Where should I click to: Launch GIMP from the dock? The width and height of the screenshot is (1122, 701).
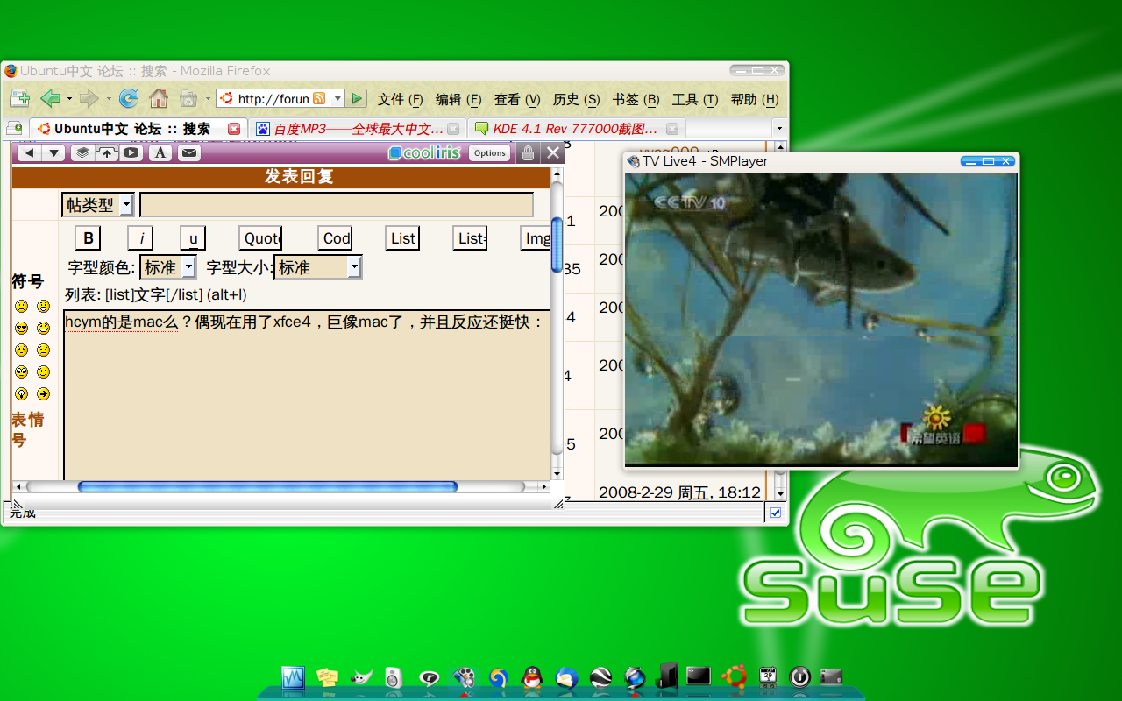[x=361, y=677]
